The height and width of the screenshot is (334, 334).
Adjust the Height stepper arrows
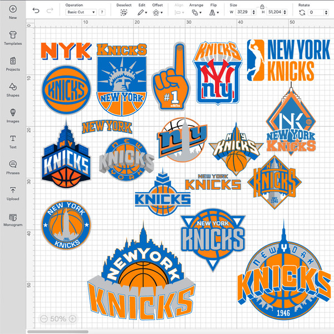[285, 12]
